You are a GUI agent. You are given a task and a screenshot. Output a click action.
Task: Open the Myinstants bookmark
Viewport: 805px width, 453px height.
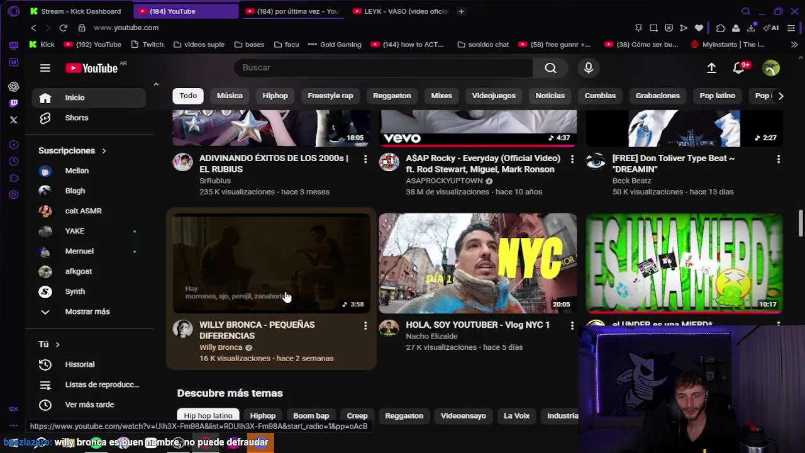tap(728, 45)
